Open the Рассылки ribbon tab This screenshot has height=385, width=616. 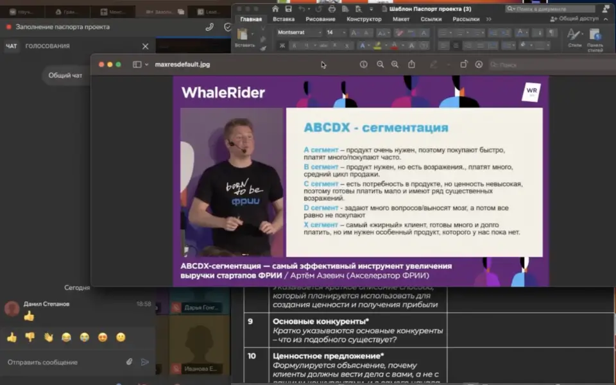coord(466,19)
